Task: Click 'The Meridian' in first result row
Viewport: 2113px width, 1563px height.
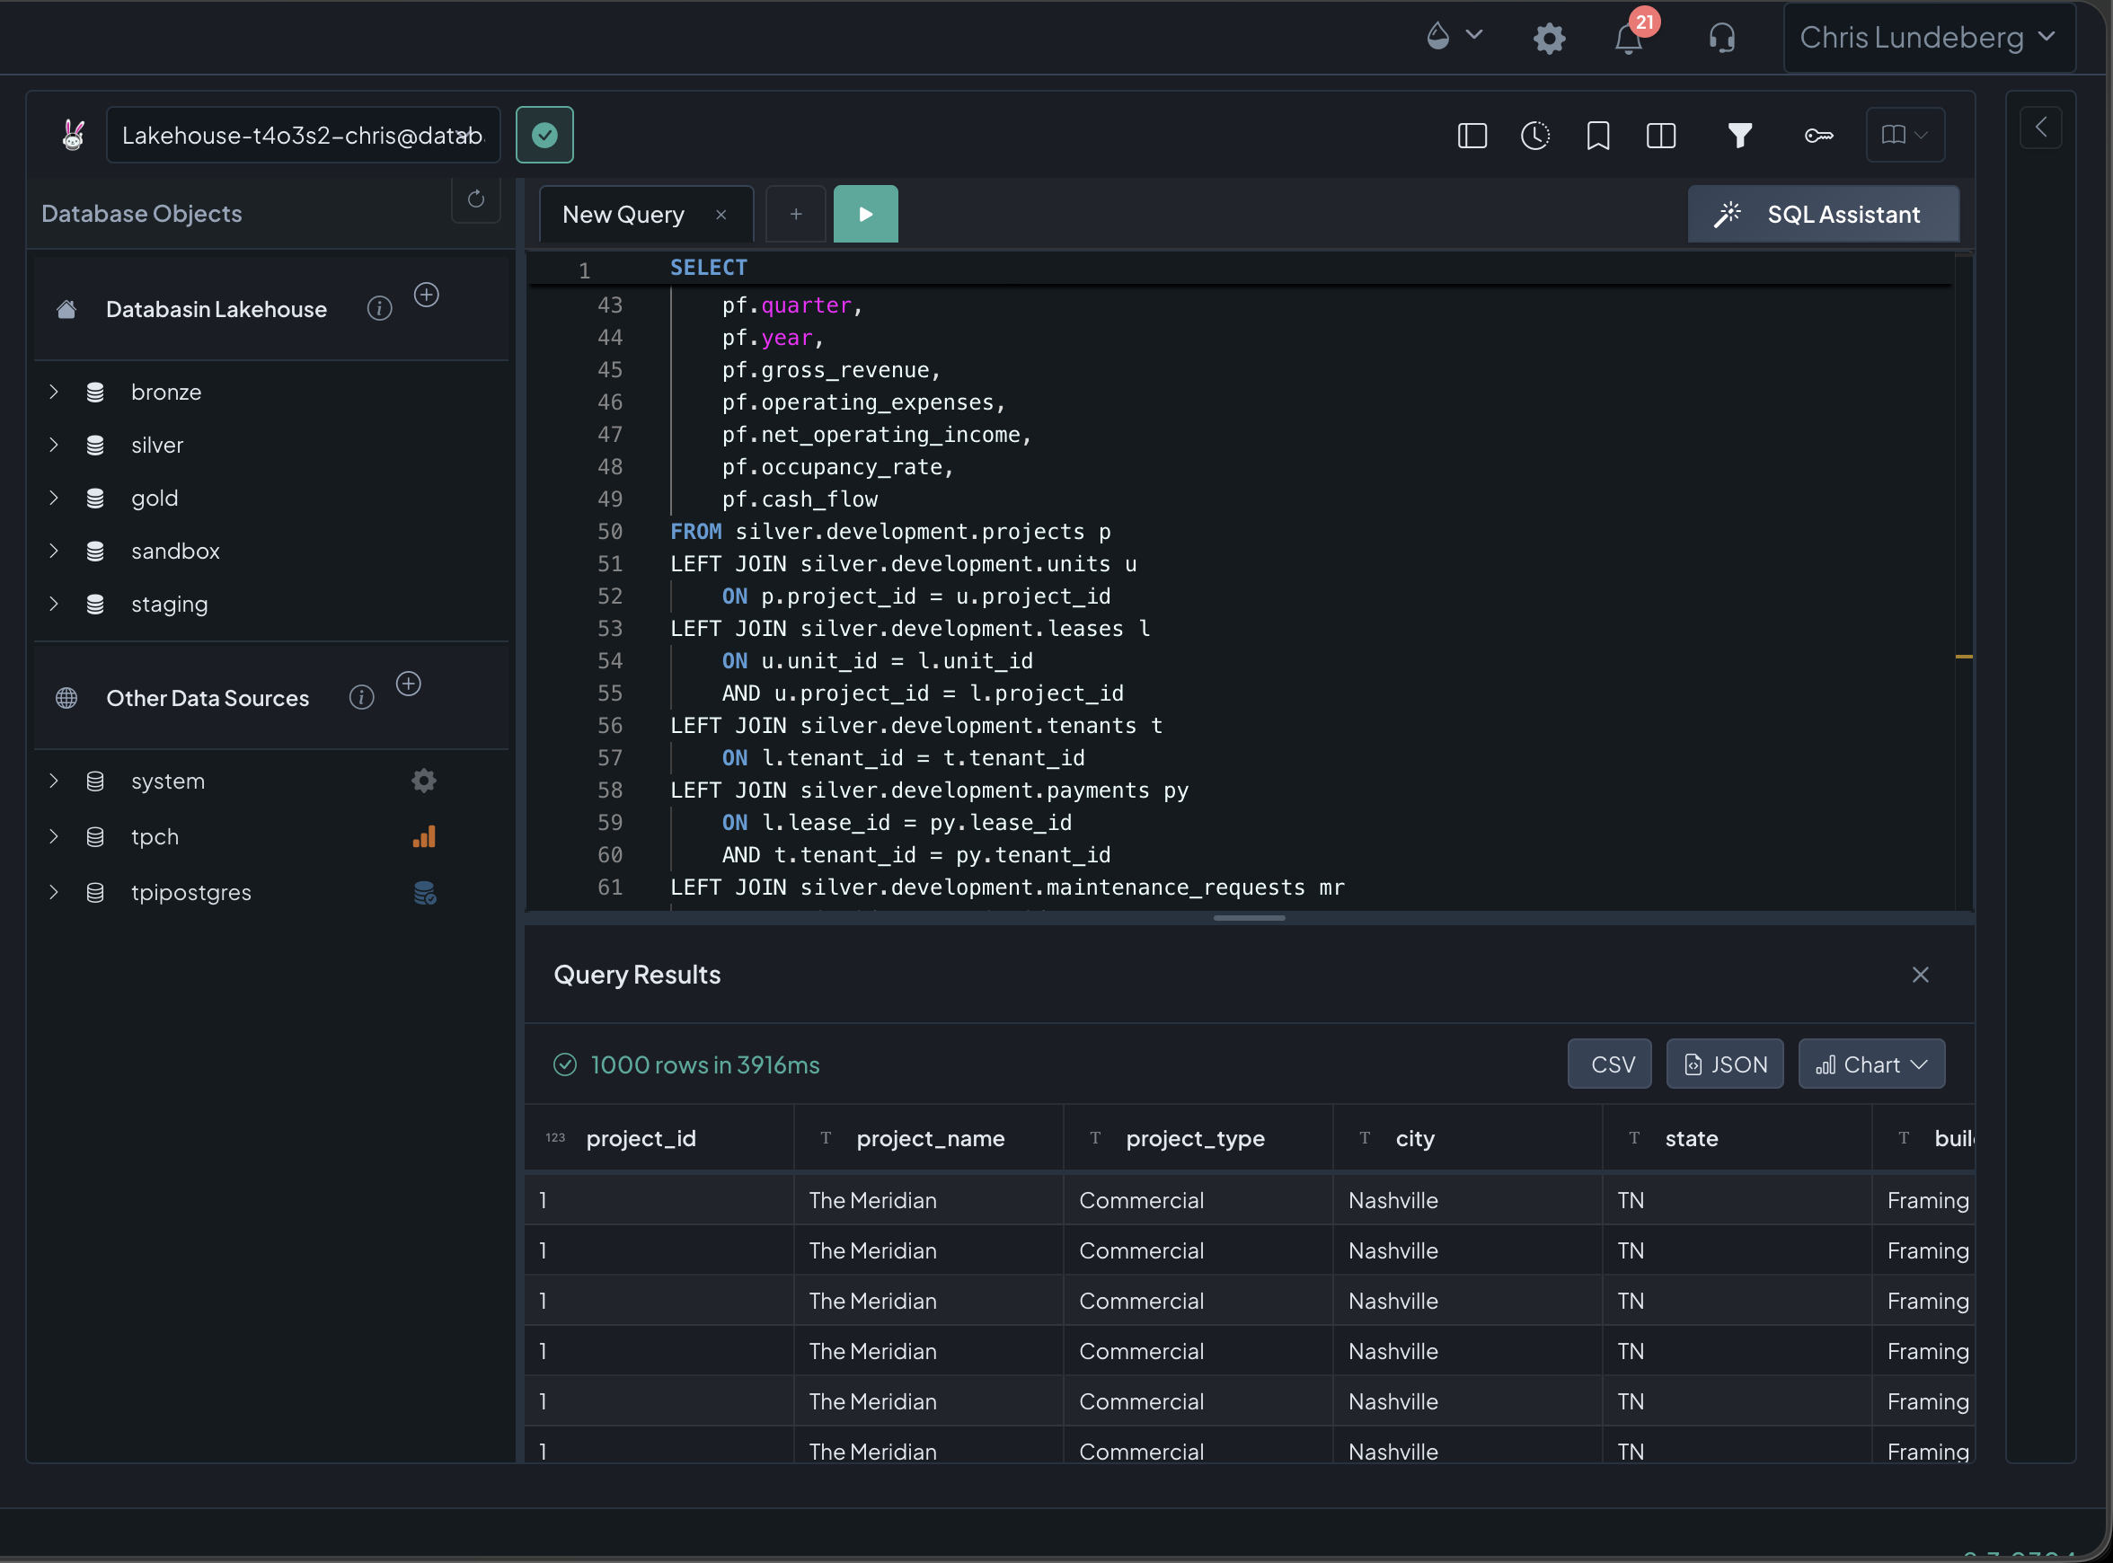Action: click(x=872, y=1200)
